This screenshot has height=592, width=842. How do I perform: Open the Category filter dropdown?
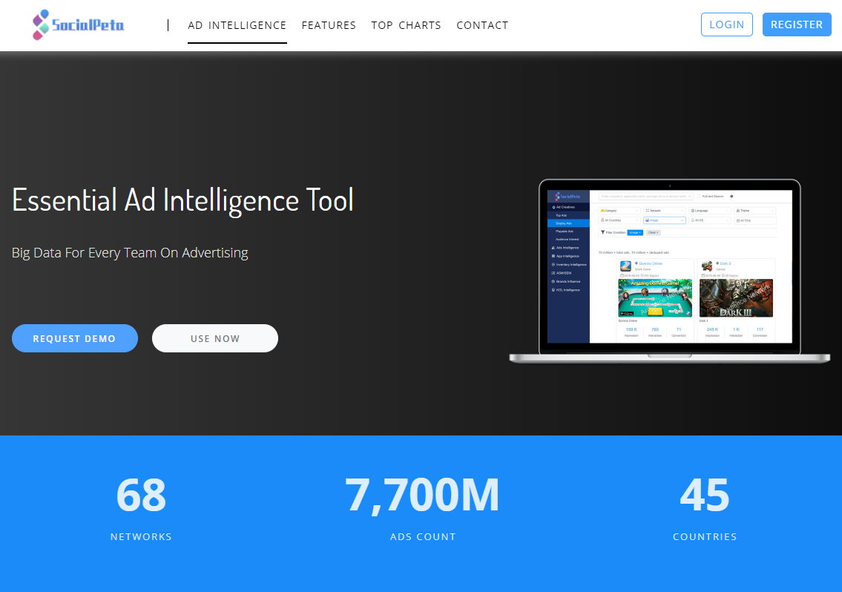619,211
